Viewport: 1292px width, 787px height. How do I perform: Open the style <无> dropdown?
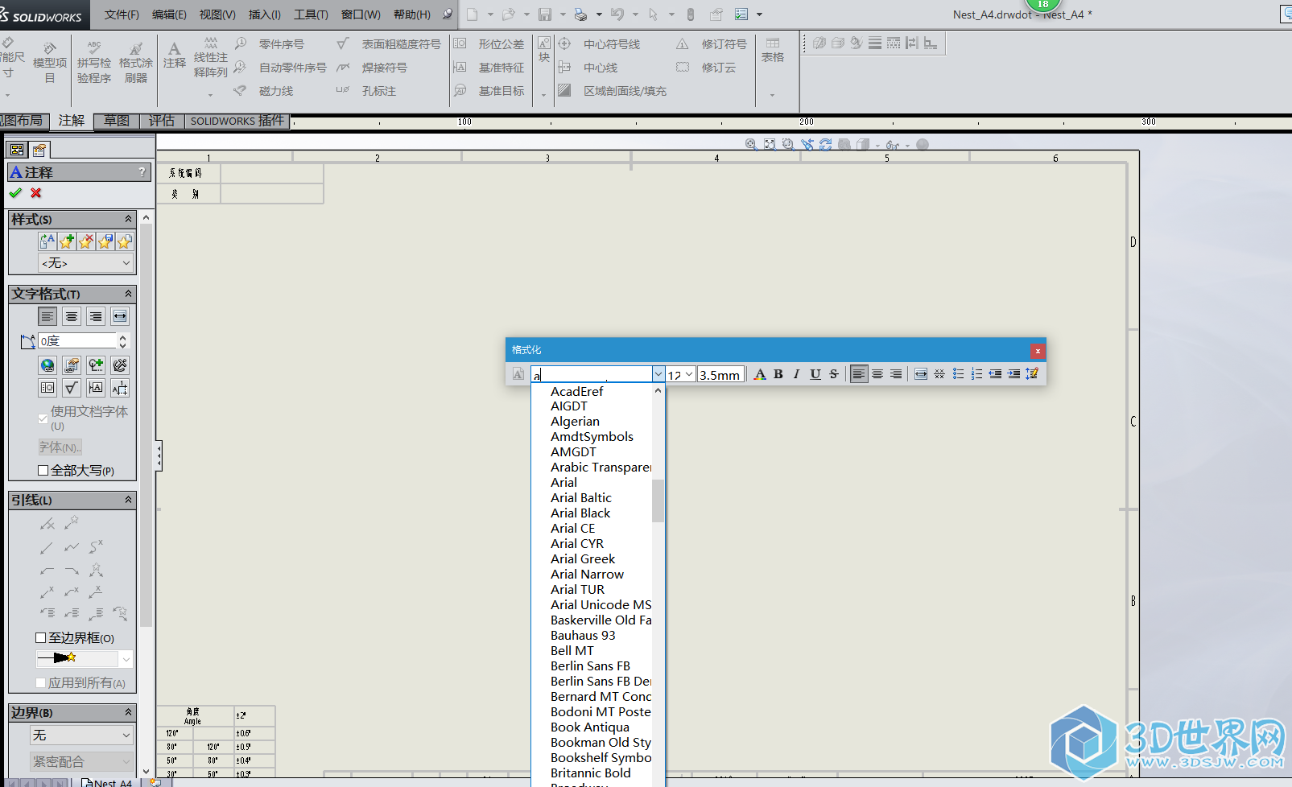tap(85, 263)
